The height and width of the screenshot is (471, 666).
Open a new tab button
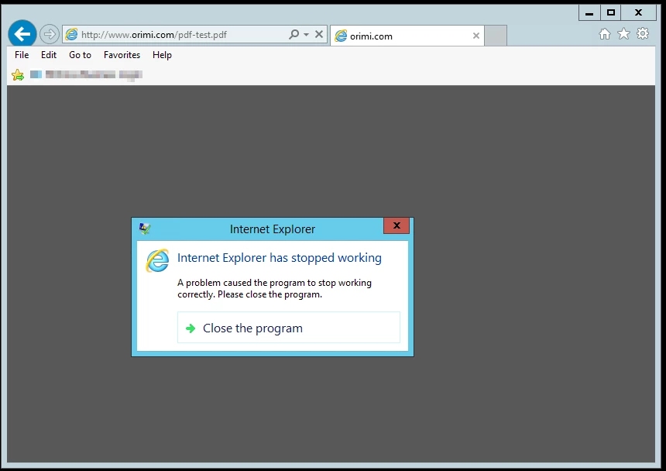click(x=496, y=36)
